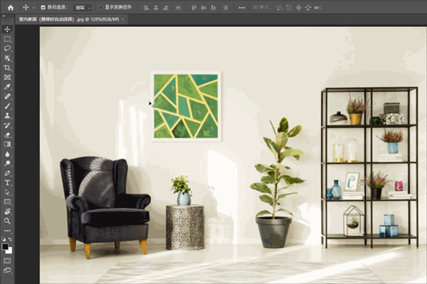Click the green geometric painting on canvas
This screenshot has width=427, height=284.
pos(186,106)
